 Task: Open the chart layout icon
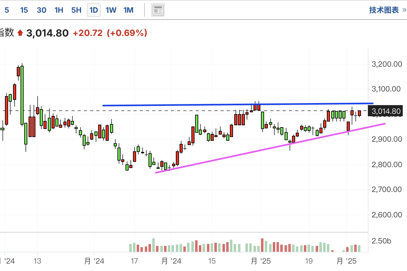click(x=158, y=10)
